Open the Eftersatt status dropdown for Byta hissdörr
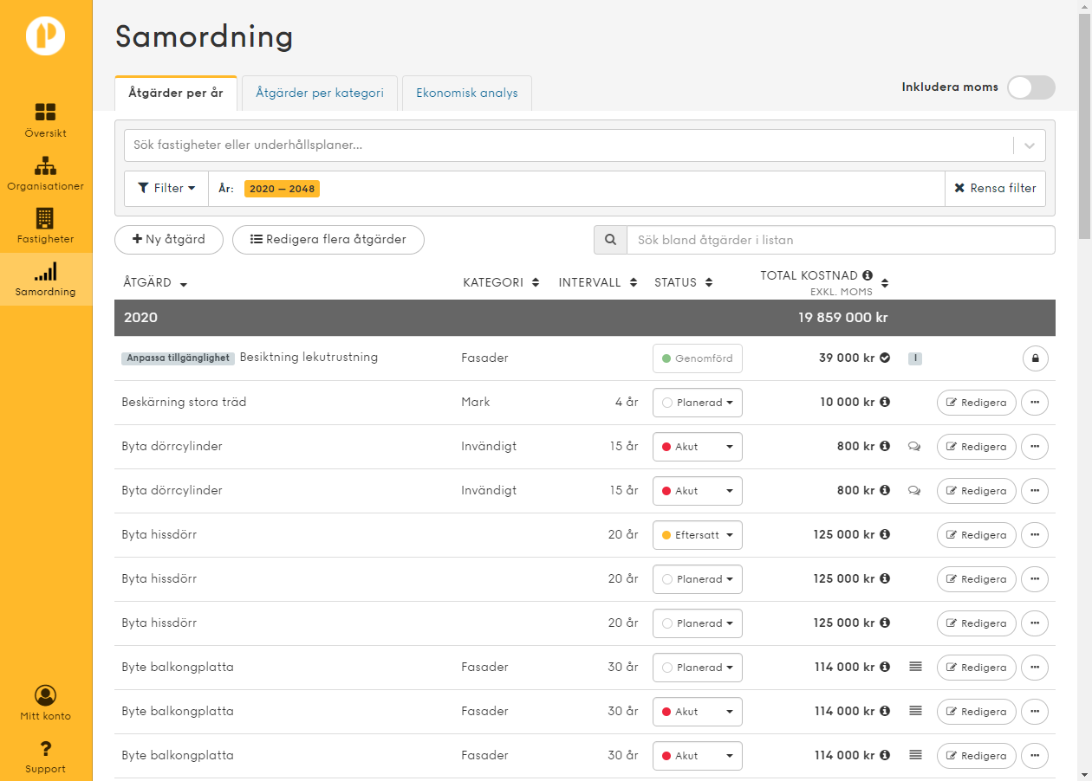Viewport: 1092px width, 781px height. (698, 535)
